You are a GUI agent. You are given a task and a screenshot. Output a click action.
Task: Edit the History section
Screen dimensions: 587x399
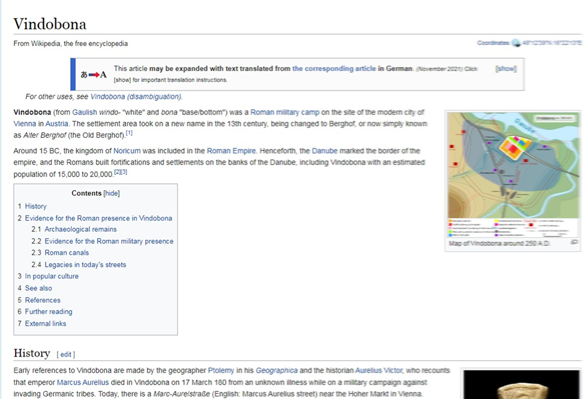(66, 354)
